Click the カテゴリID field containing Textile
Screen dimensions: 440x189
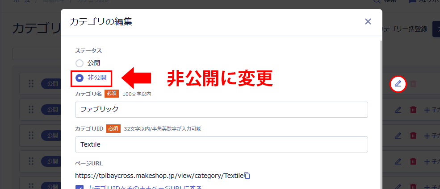(222, 144)
